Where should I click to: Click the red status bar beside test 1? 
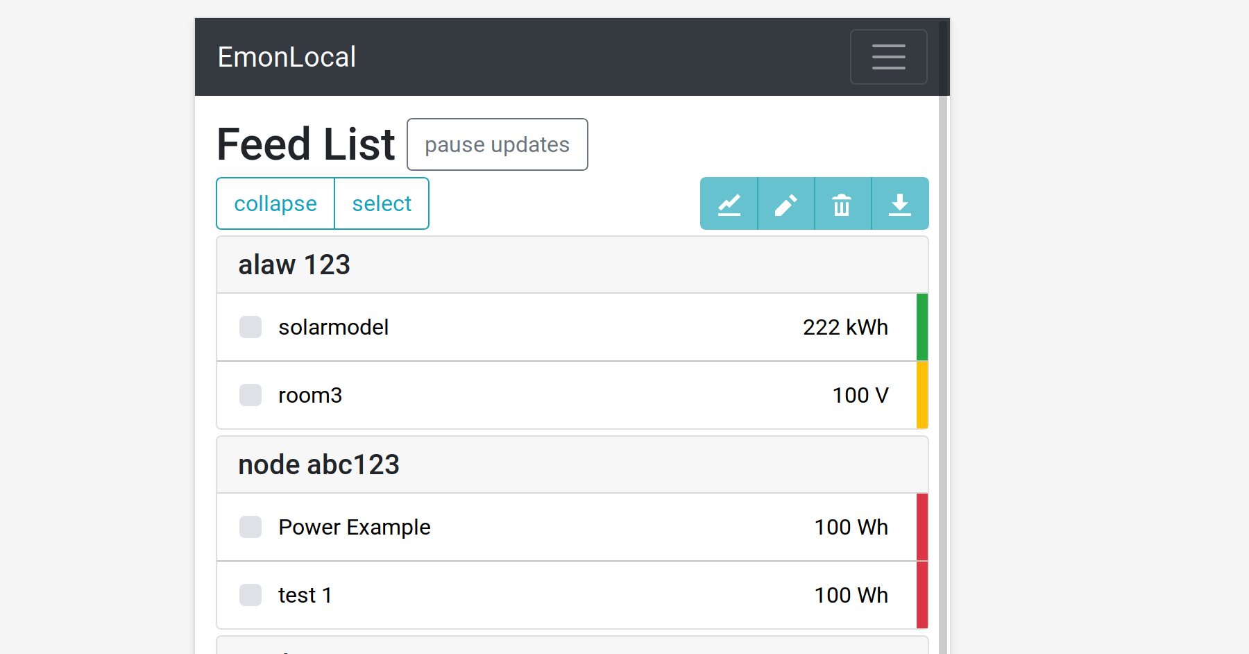[x=921, y=594]
